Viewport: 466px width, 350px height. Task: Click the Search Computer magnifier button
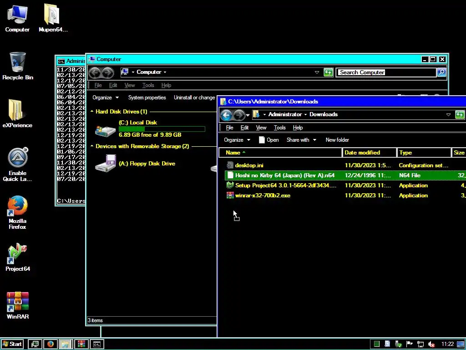pyautogui.click(x=441, y=72)
